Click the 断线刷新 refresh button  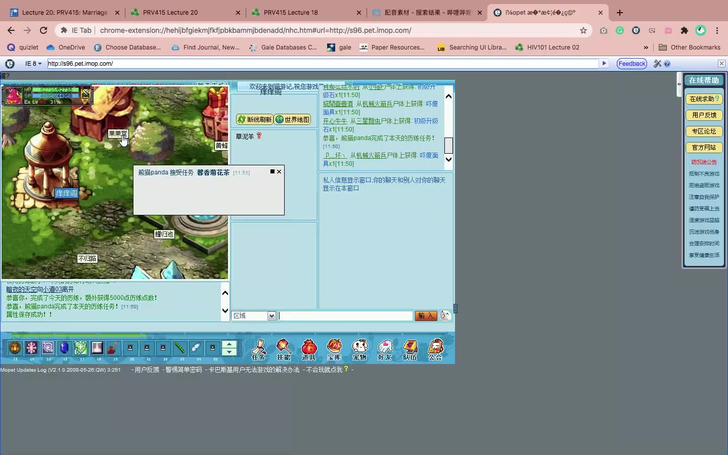click(254, 120)
